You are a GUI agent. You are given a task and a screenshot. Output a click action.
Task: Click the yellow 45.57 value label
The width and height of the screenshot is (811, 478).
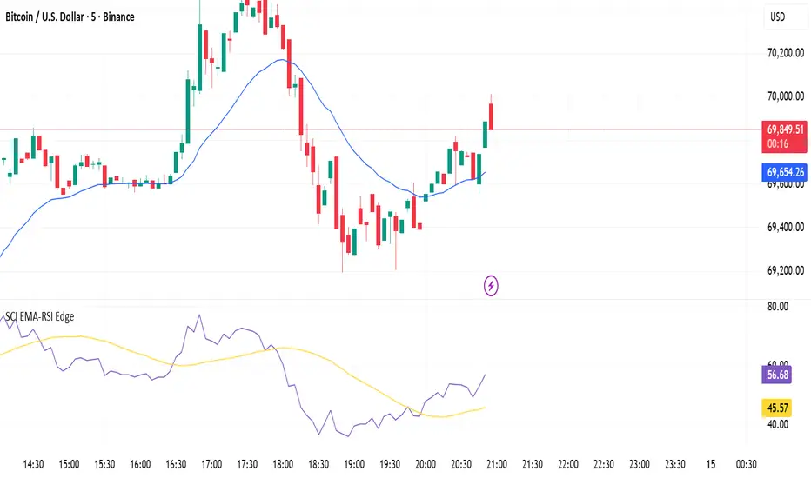pos(777,407)
